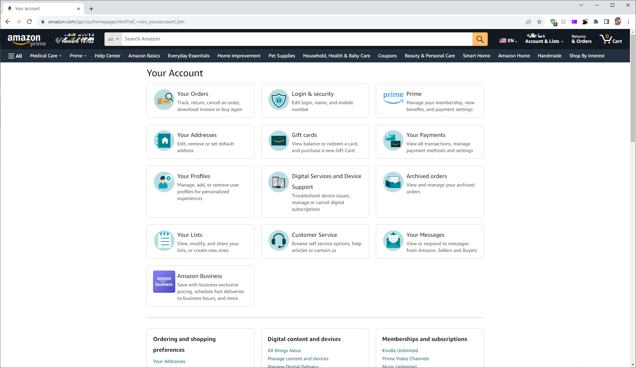The height and width of the screenshot is (368, 636).
Task: Open the browser extensions puzzle icon
Action: (596, 22)
